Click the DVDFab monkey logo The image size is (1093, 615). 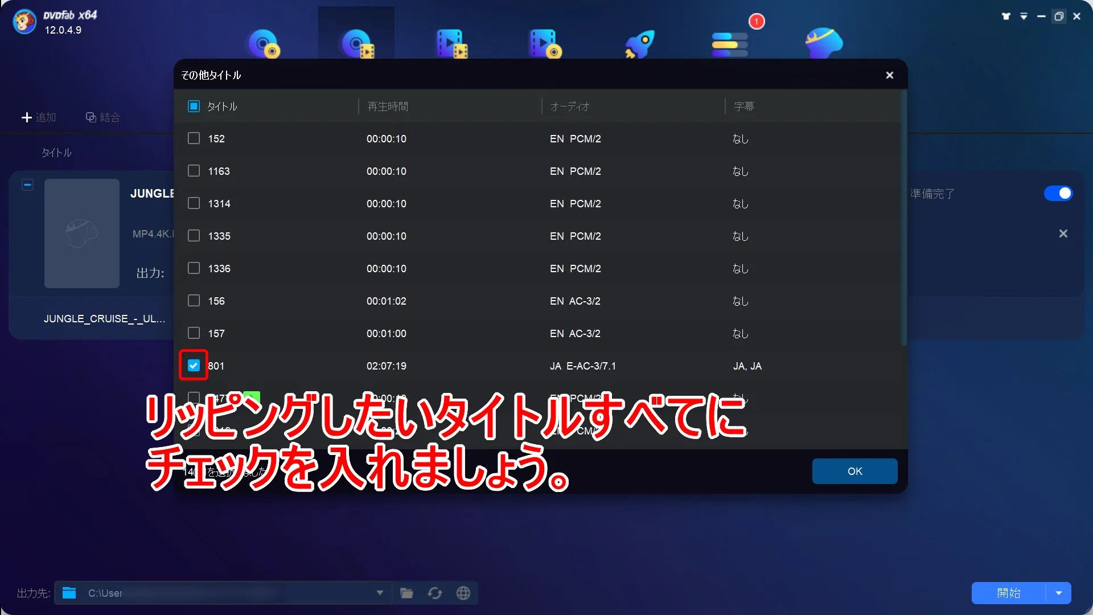pyautogui.click(x=24, y=22)
